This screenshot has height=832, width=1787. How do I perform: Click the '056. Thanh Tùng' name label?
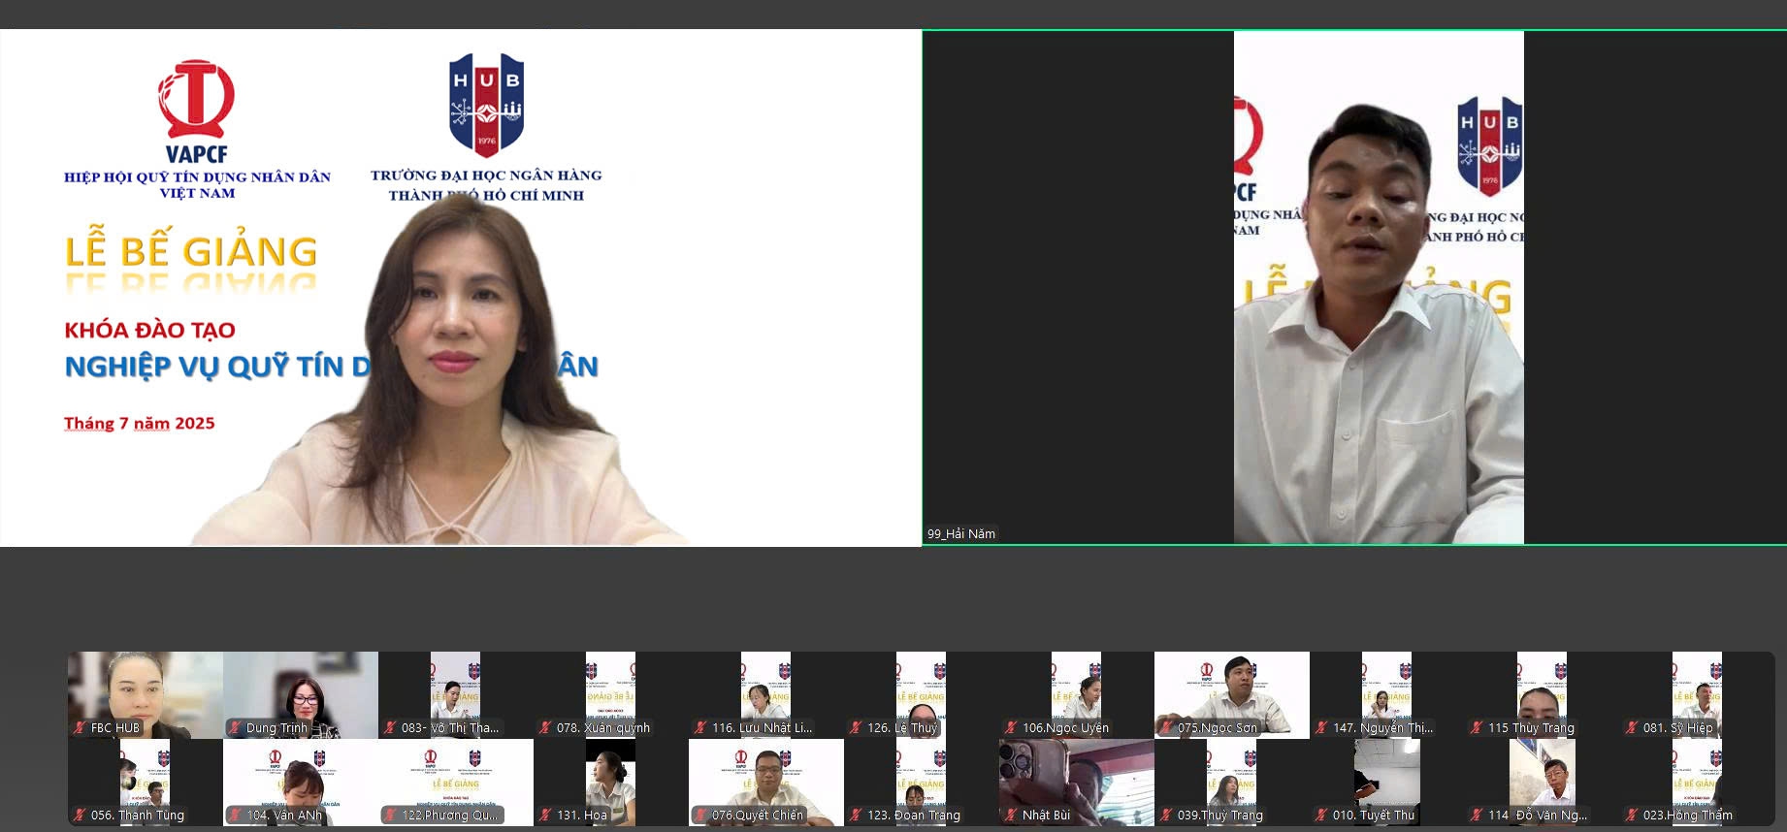[138, 815]
